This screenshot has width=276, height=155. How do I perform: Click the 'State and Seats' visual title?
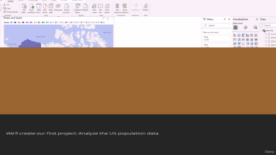tap(13, 18)
